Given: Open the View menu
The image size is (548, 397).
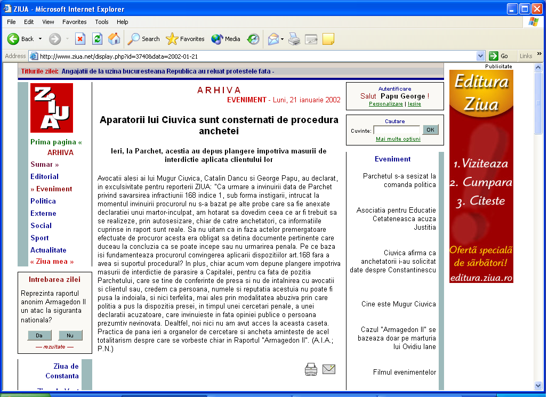Looking at the screenshot, I should (48, 22).
